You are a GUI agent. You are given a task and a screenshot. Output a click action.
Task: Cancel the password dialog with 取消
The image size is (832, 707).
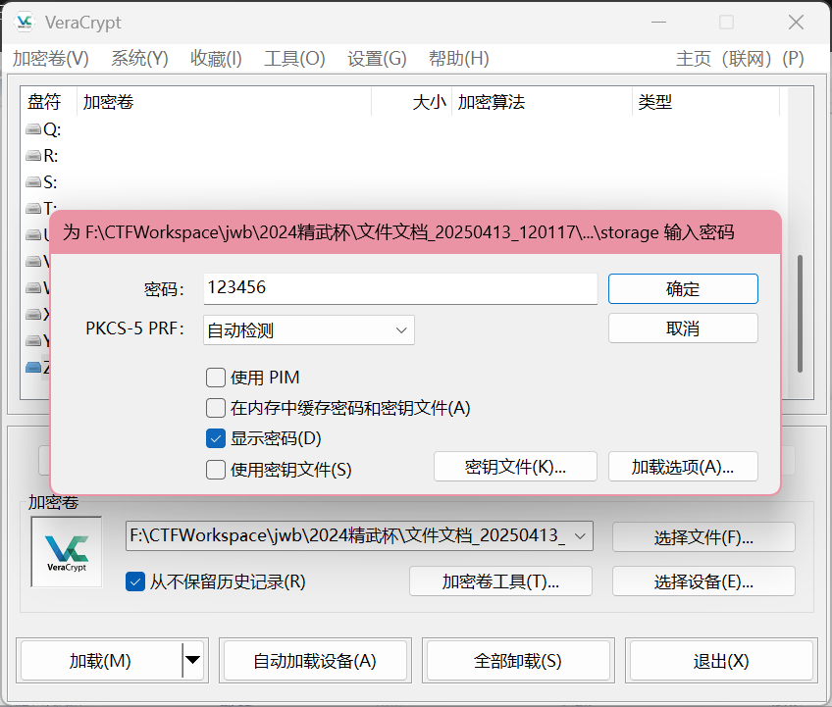[x=683, y=328]
